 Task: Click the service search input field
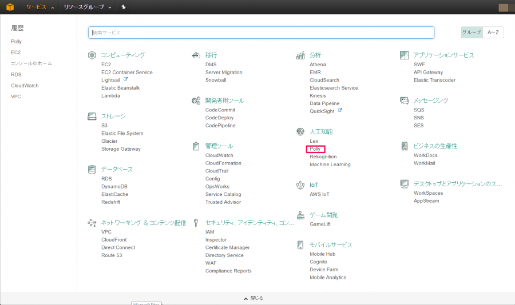(261, 33)
